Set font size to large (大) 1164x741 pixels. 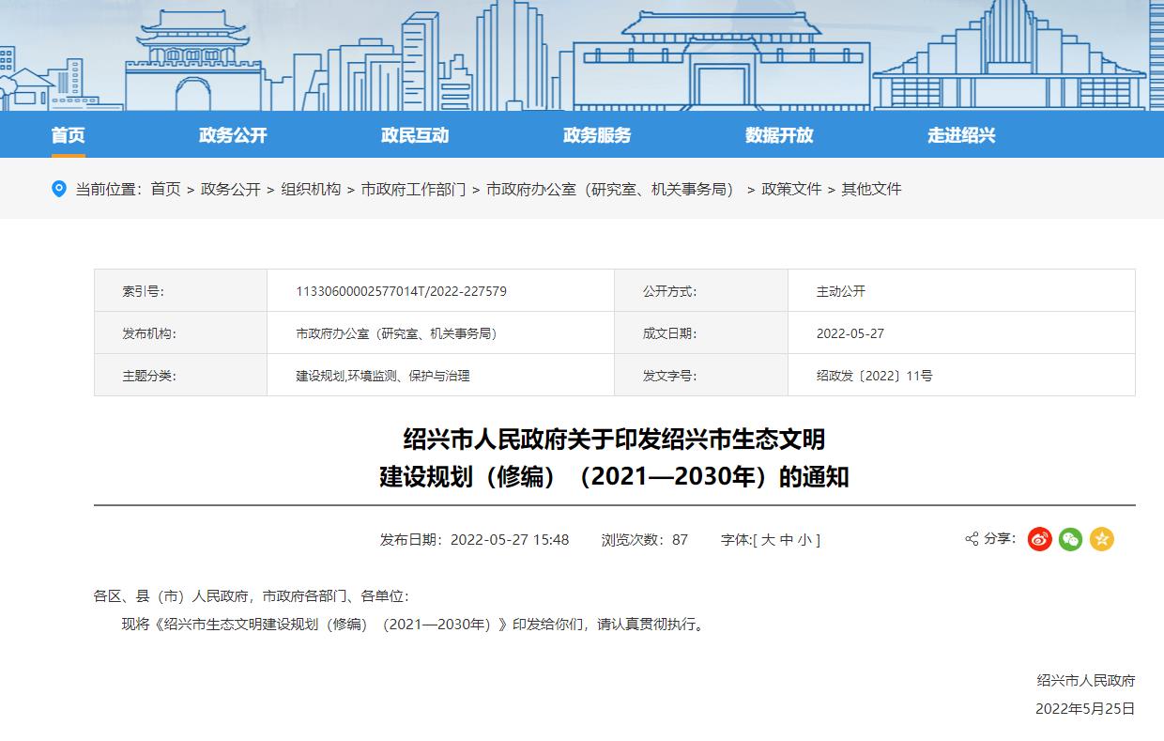[769, 539]
